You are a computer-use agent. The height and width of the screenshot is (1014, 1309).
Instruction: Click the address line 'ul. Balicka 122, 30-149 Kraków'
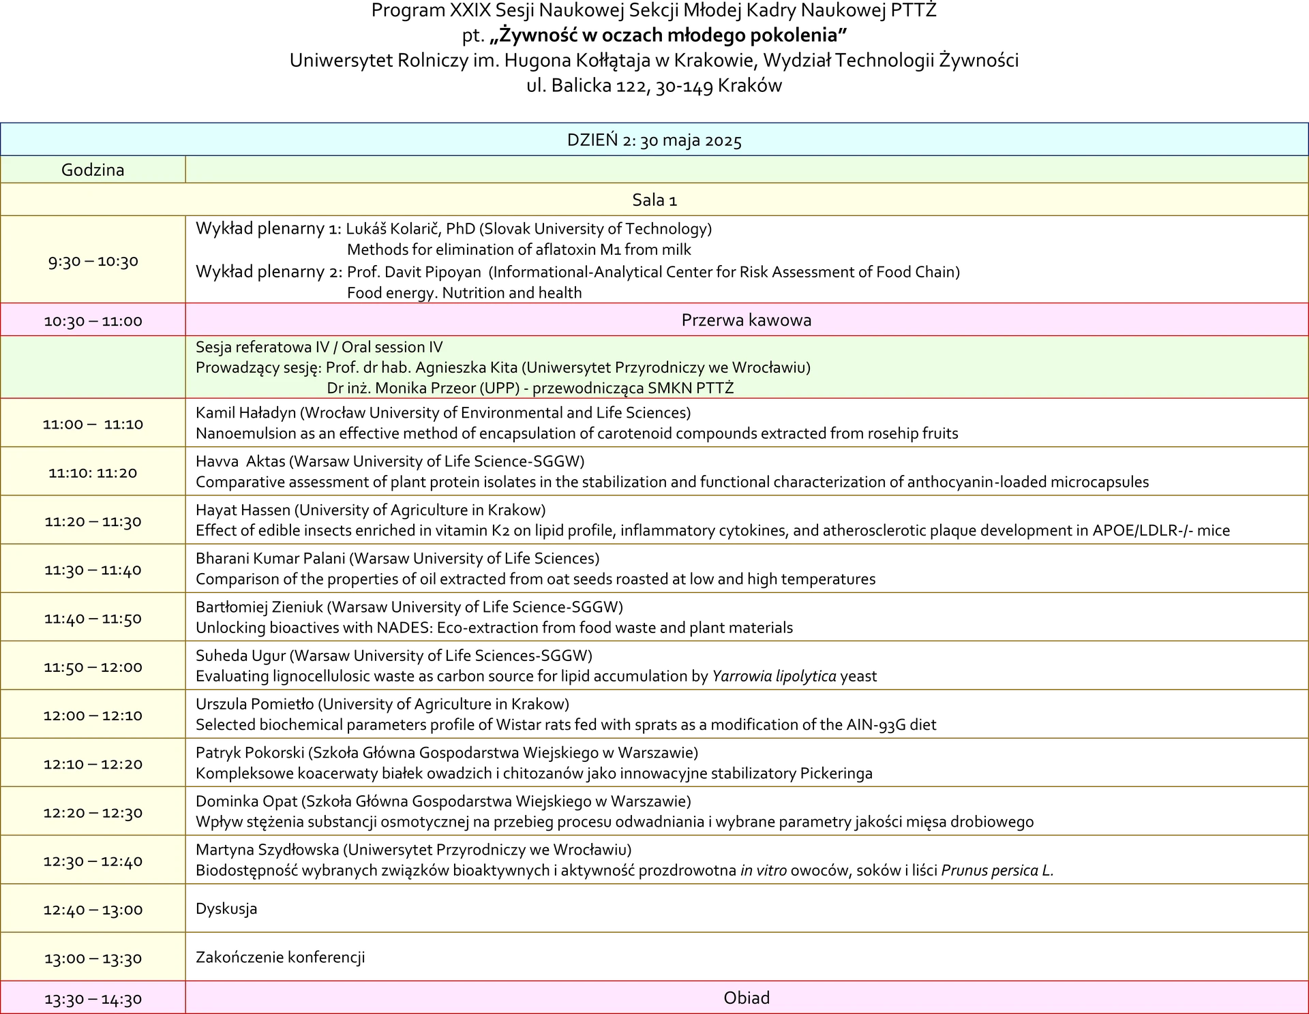point(654,86)
